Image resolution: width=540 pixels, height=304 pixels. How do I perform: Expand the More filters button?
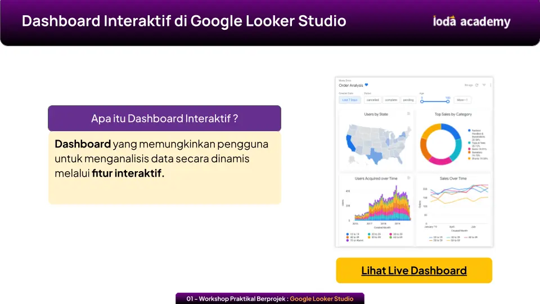click(x=462, y=100)
